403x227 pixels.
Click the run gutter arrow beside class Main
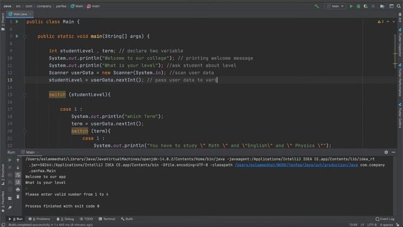click(17, 21)
